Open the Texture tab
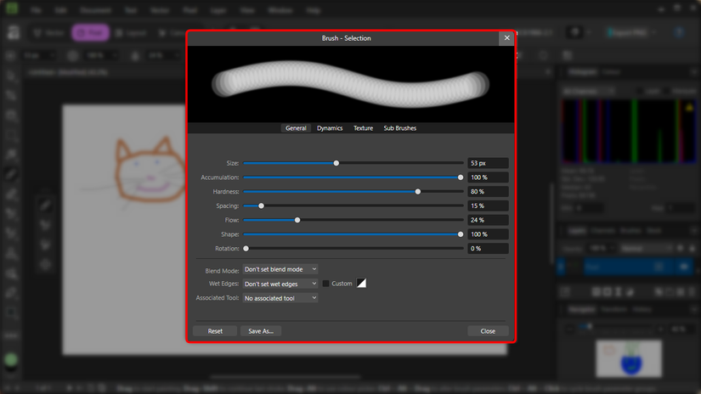The width and height of the screenshot is (701, 394). tap(363, 128)
